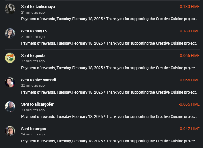Visit the alicargofer username link

[x=44, y=104]
